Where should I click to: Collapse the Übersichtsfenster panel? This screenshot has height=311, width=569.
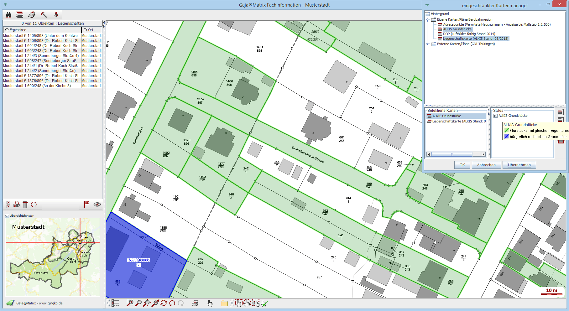[x=7, y=216]
